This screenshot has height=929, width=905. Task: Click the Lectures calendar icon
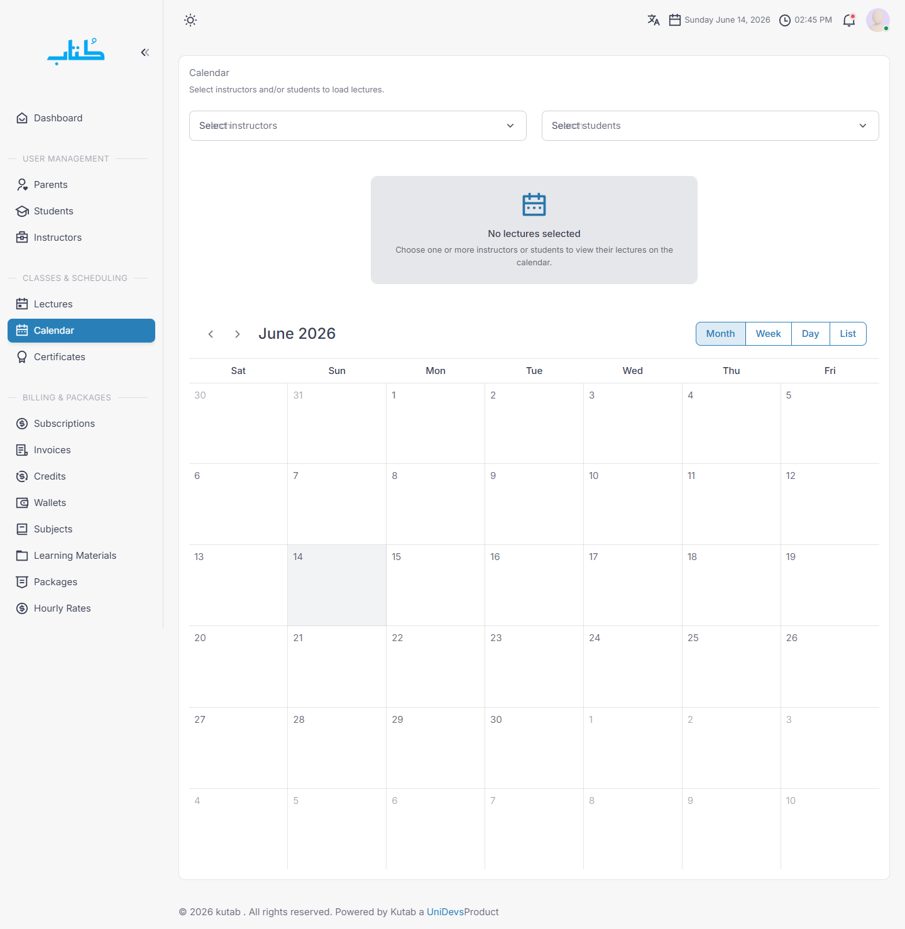pyautogui.click(x=22, y=304)
